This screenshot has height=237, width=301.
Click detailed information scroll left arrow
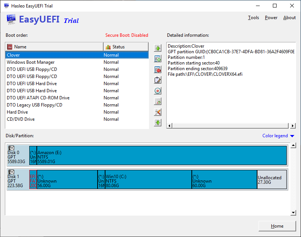[169, 126]
